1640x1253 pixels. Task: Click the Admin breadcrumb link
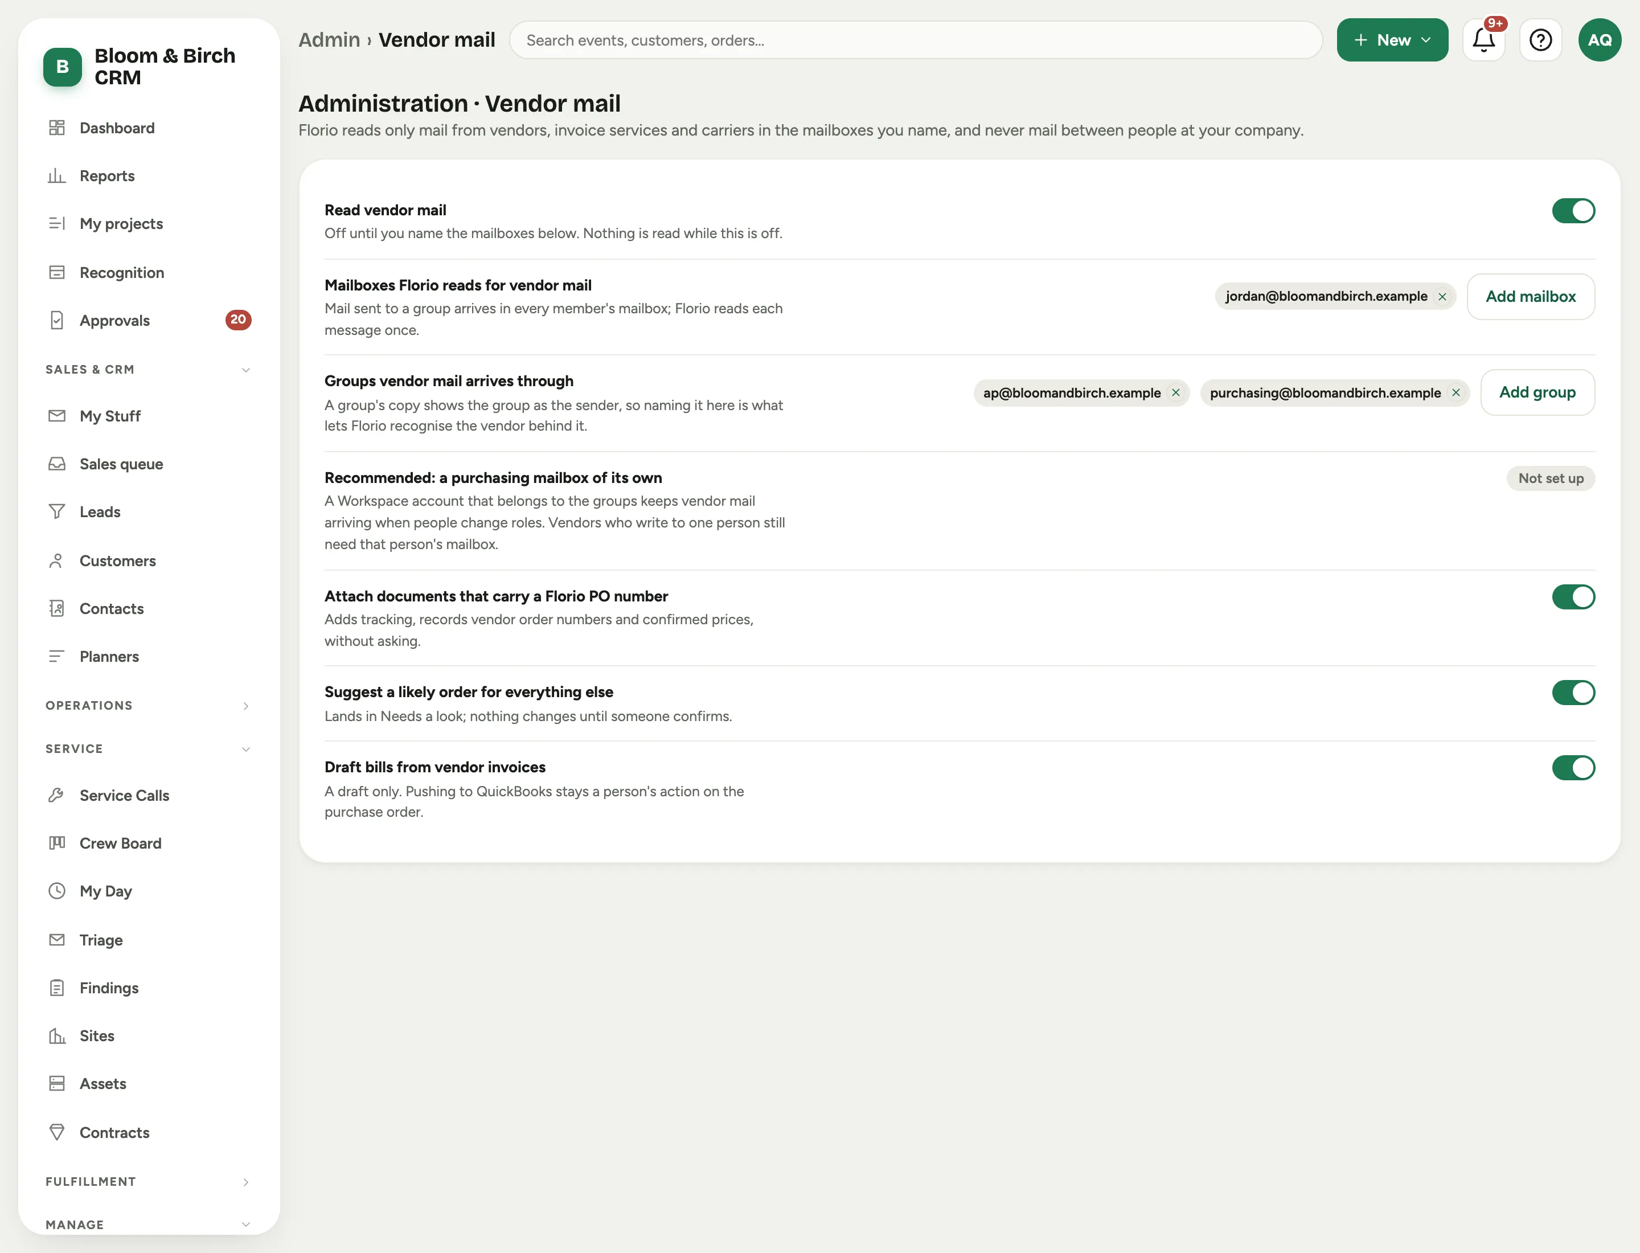[329, 39]
